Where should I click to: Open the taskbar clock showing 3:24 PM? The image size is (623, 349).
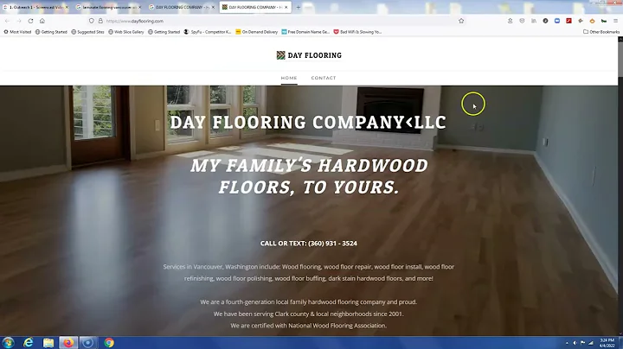[607, 343]
